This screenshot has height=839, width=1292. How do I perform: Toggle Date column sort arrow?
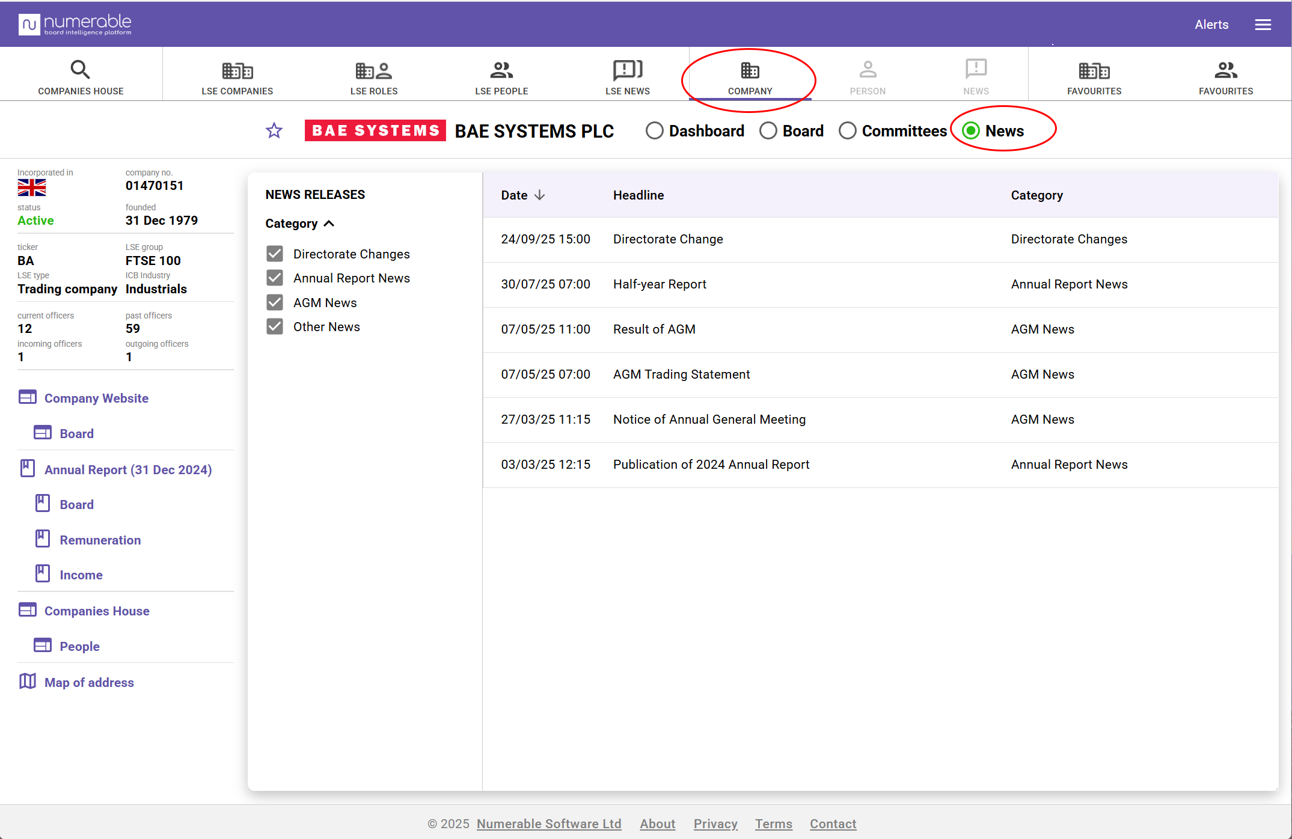pos(539,195)
